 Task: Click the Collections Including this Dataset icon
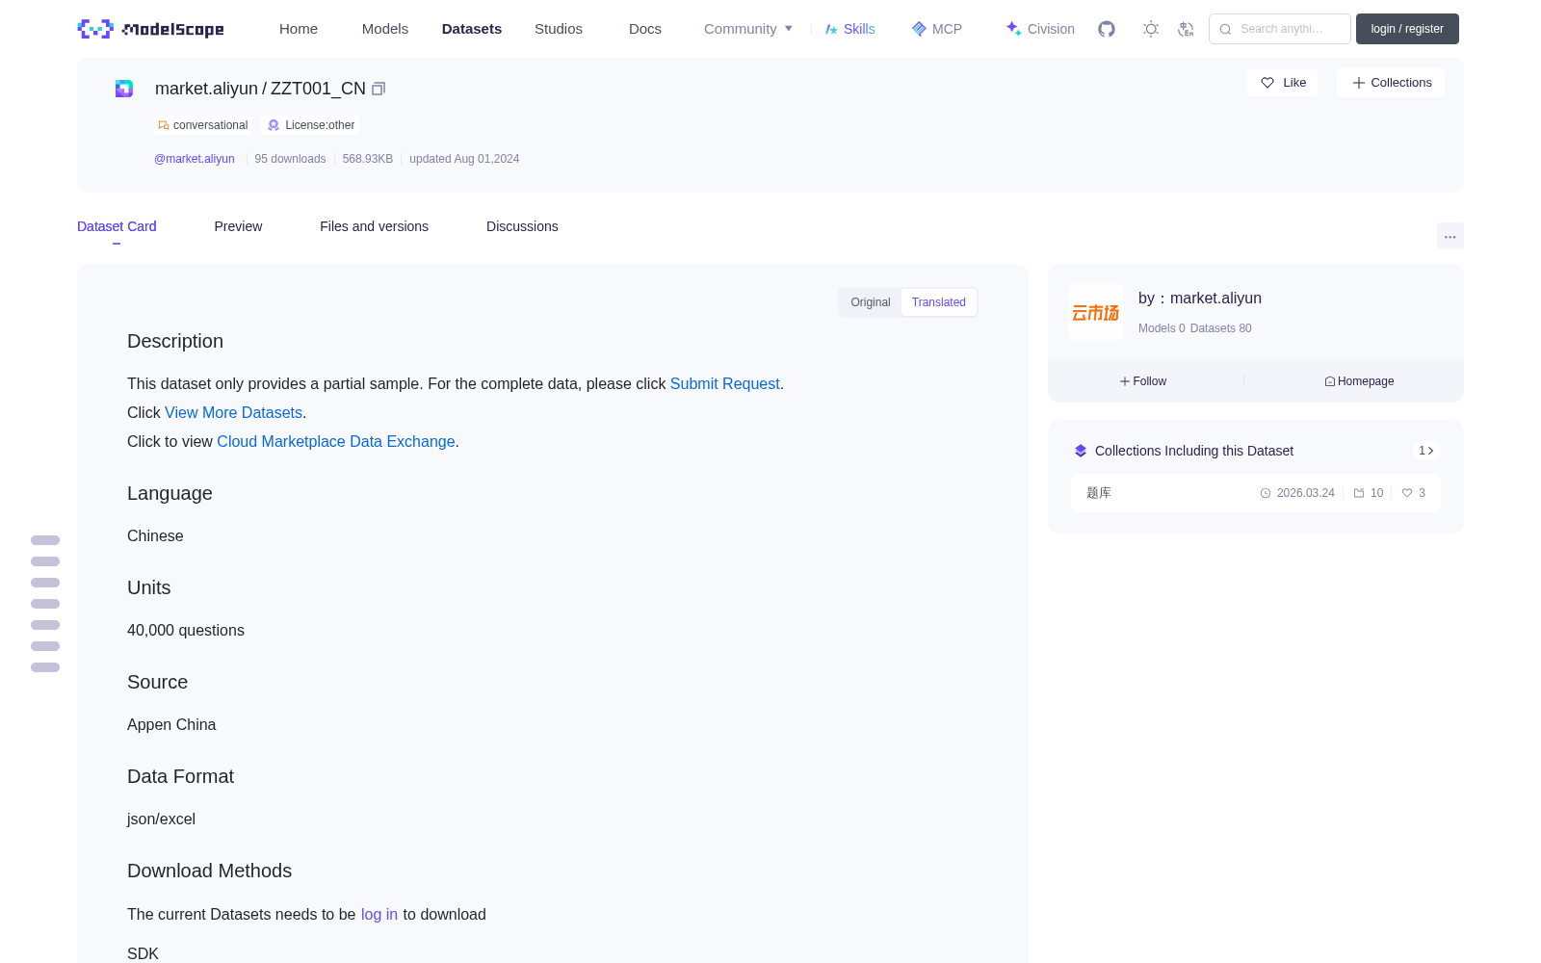coord(1081,451)
